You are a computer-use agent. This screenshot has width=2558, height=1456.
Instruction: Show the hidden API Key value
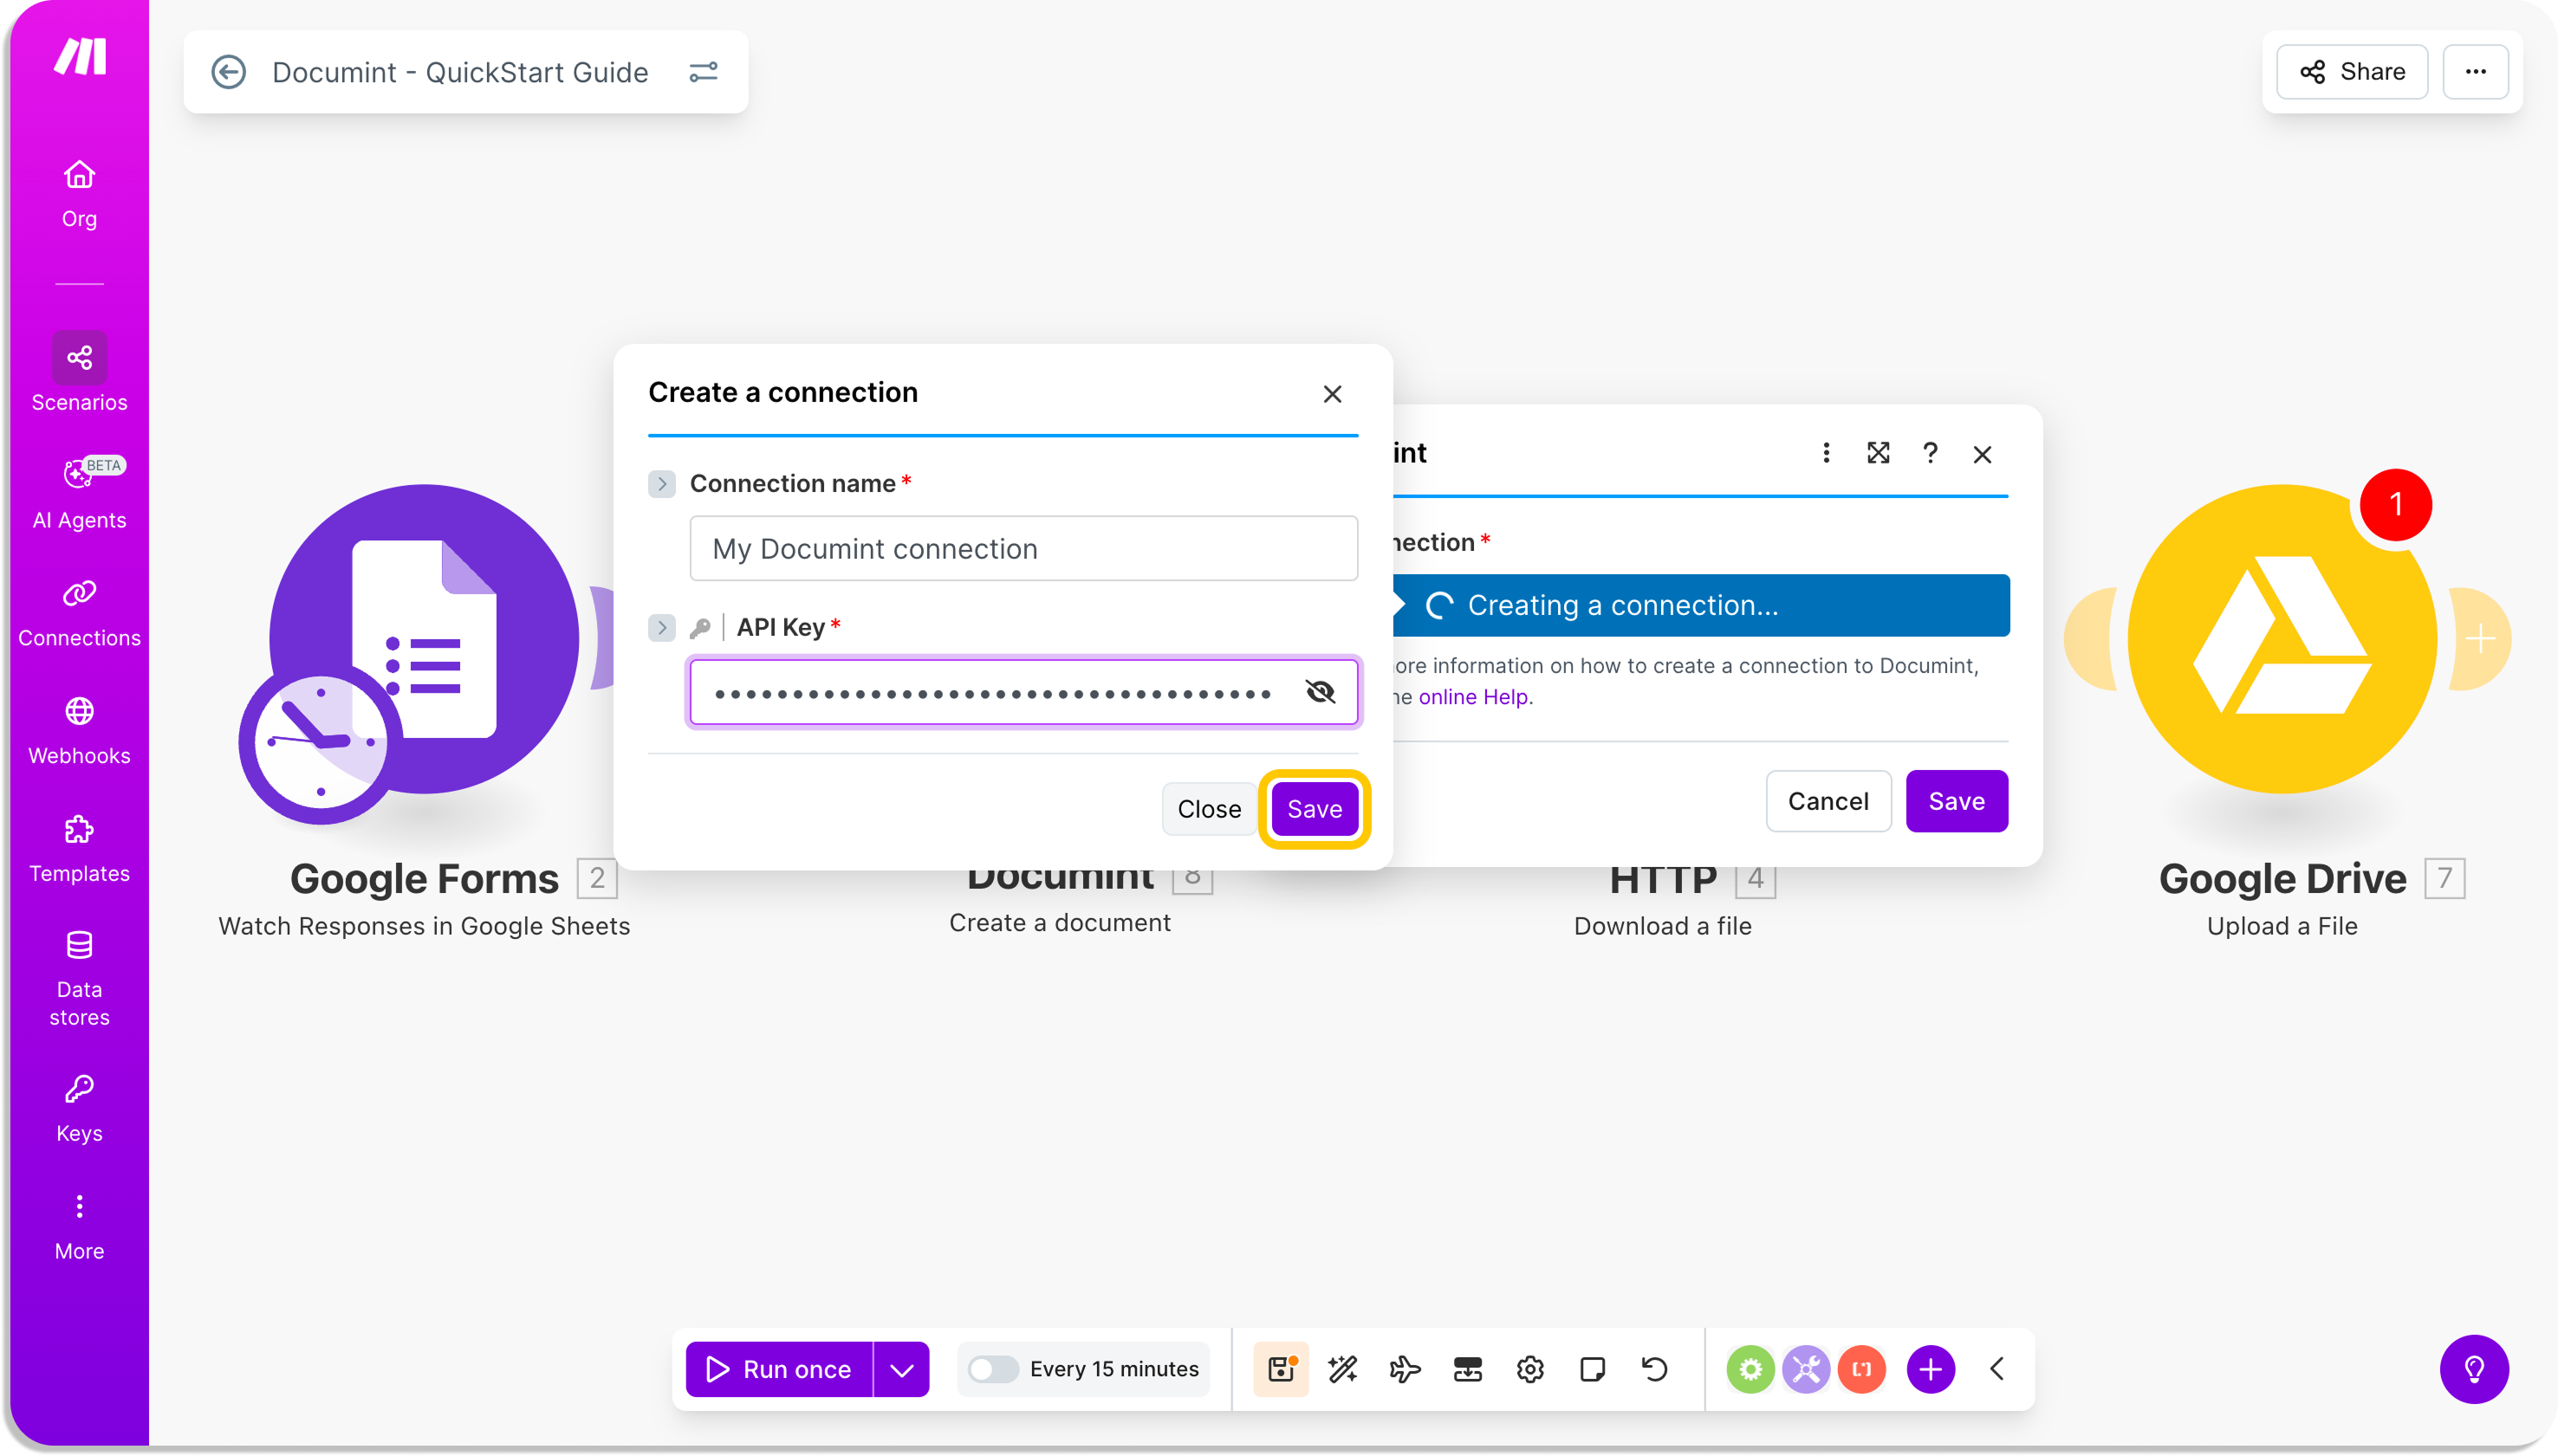click(1321, 692)
